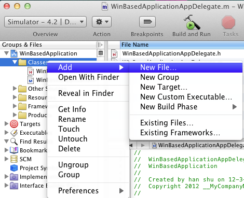Go back with the editor's left arrow
This screenshot has width=244, height=198.
(131, 145)
